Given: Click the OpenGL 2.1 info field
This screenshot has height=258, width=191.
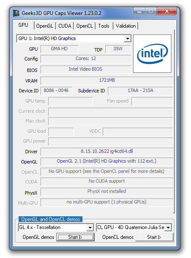Looking at the screenshot, I should (x=107, y=161).
